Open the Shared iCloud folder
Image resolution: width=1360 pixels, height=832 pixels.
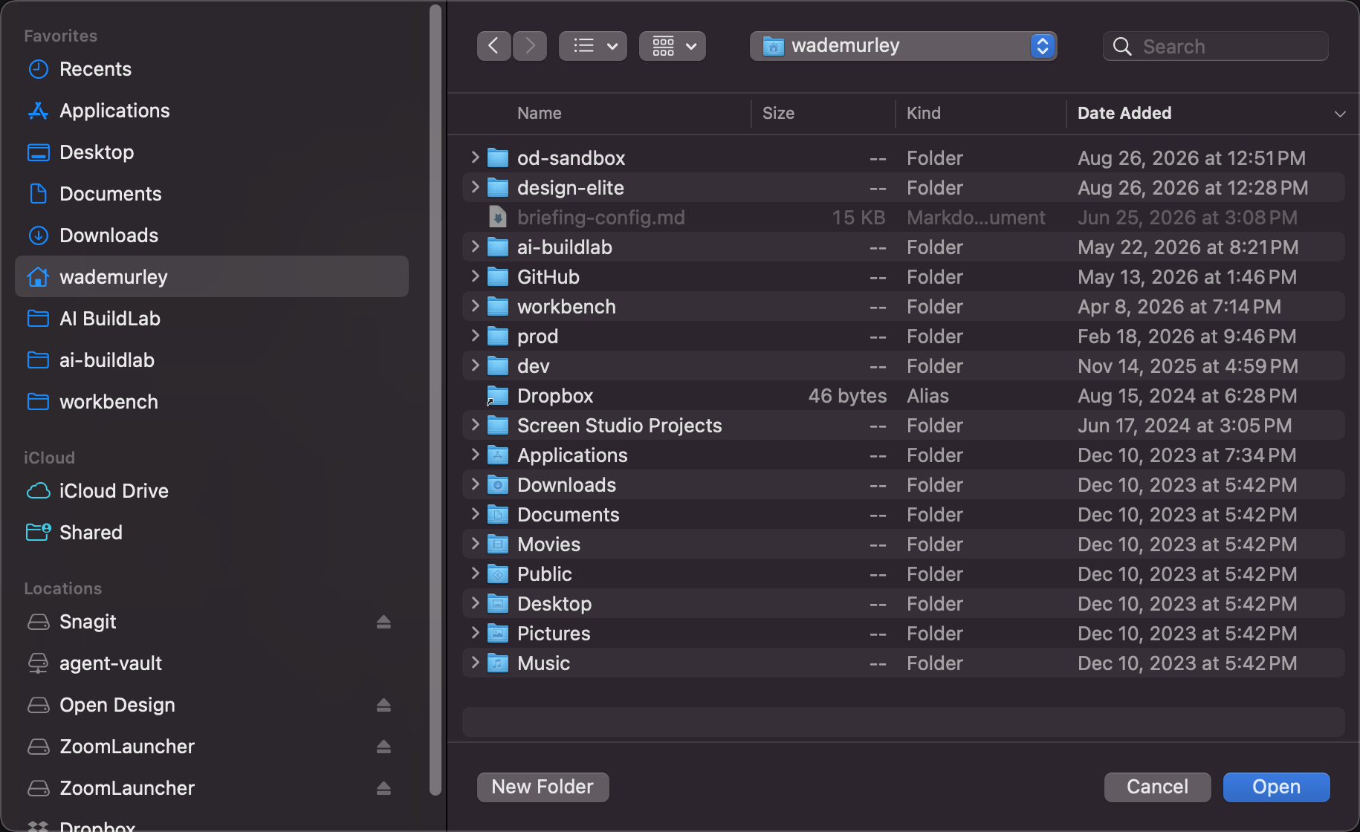212,533
